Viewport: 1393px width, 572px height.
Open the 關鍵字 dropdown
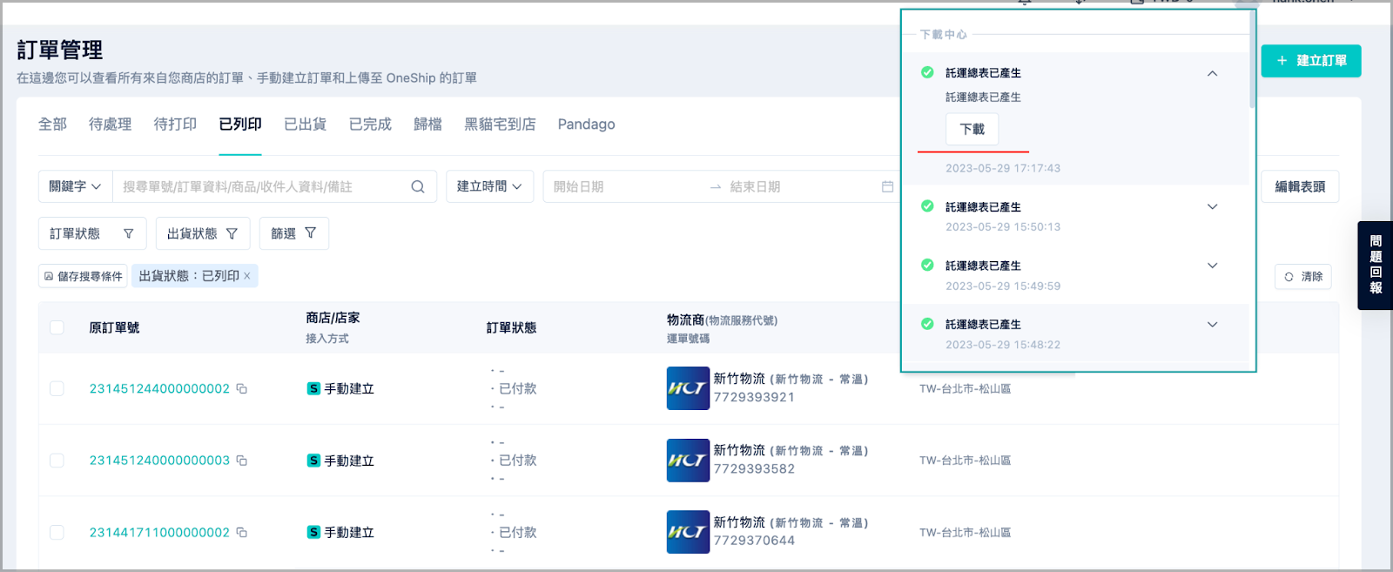click(75, 186)
